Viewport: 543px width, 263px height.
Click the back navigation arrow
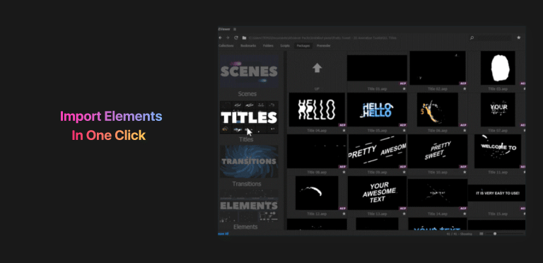[221, 37]
